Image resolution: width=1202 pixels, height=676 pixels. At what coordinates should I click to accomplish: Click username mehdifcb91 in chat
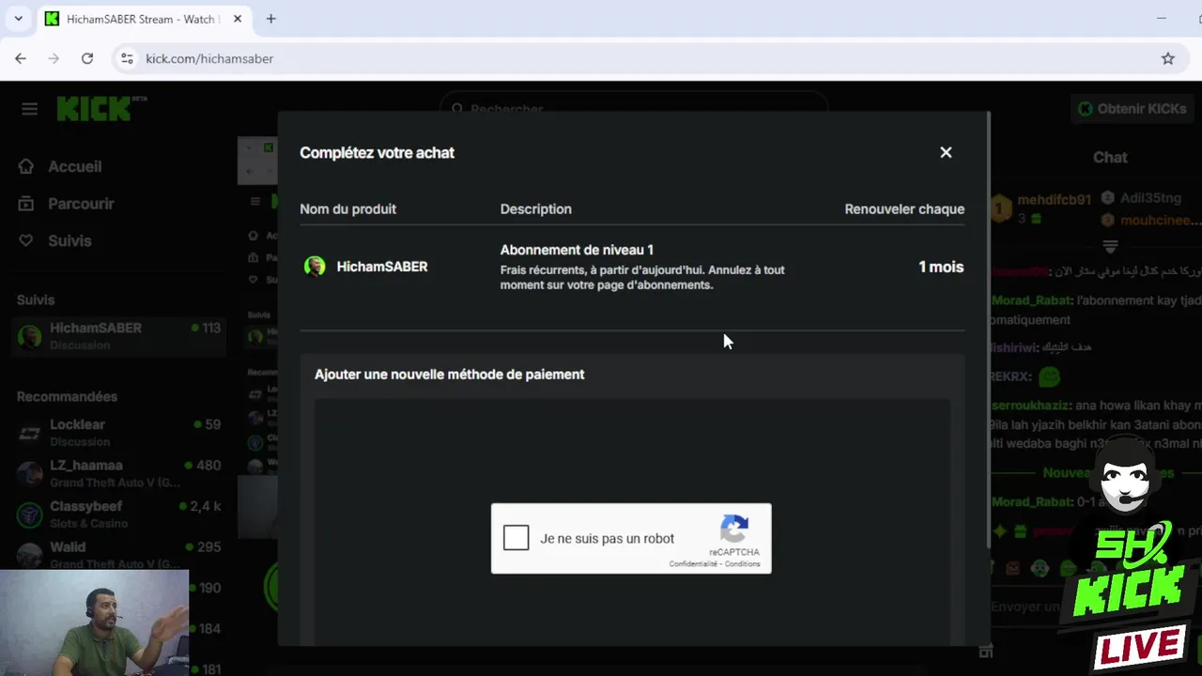pyautogui.click(x=1055, y=200)
